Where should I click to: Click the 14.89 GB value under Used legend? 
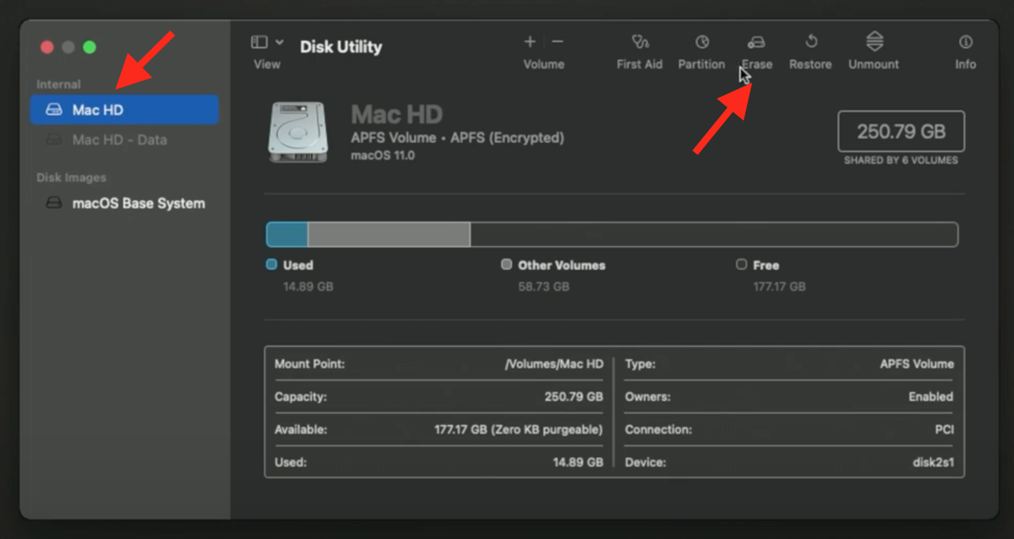pyautogui.click(x=308, y=286)
